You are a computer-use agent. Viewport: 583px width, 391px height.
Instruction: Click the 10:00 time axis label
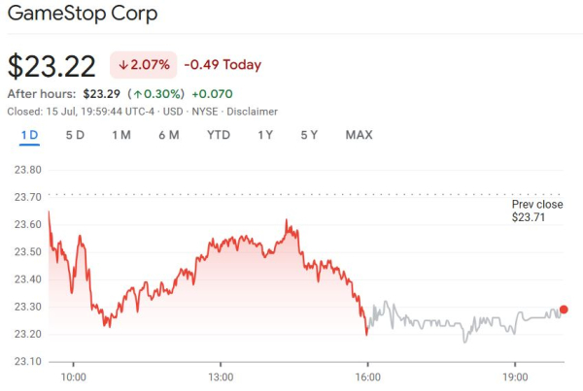74,377
